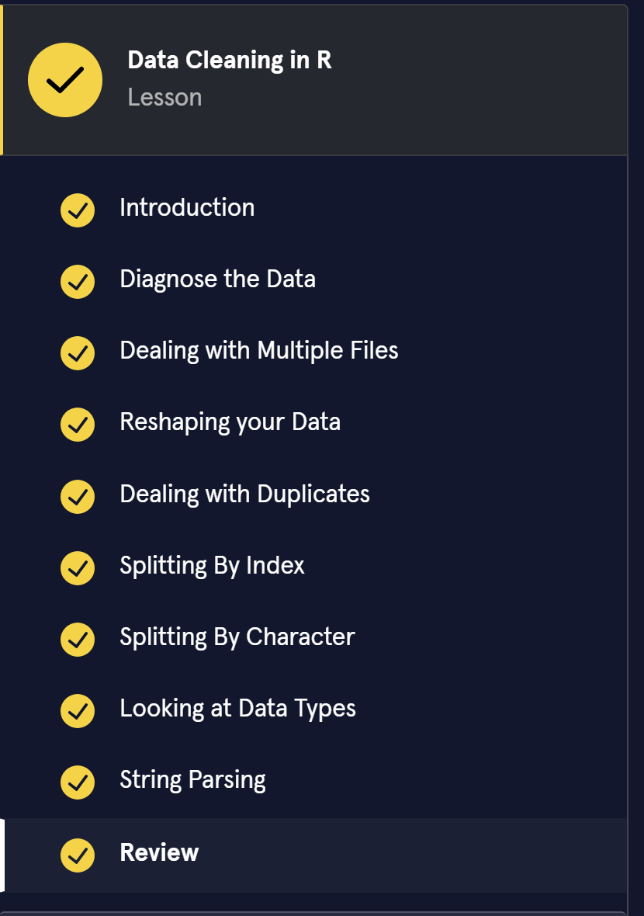Viewport: 644px width, 916px height.
Task: Open Dealing with Multiple Files
Action: [258, 351]
